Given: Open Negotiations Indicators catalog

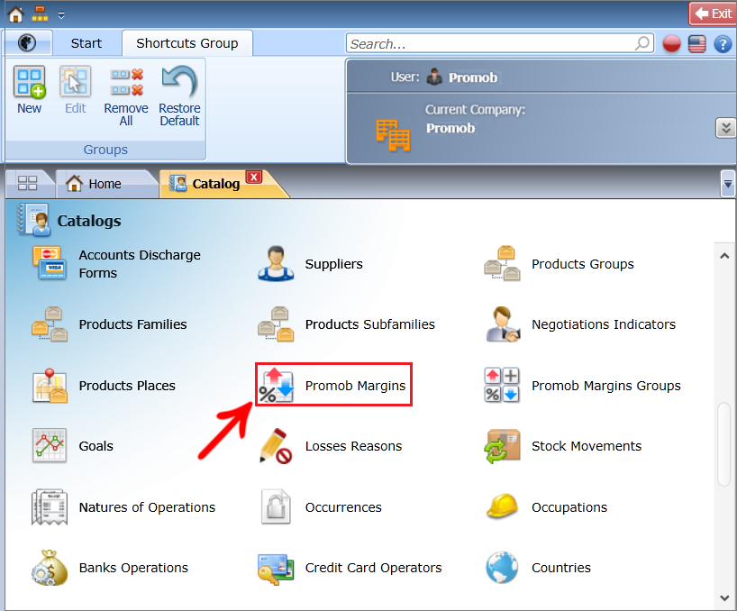Looking at the screenshot, I should pos(580,324).
